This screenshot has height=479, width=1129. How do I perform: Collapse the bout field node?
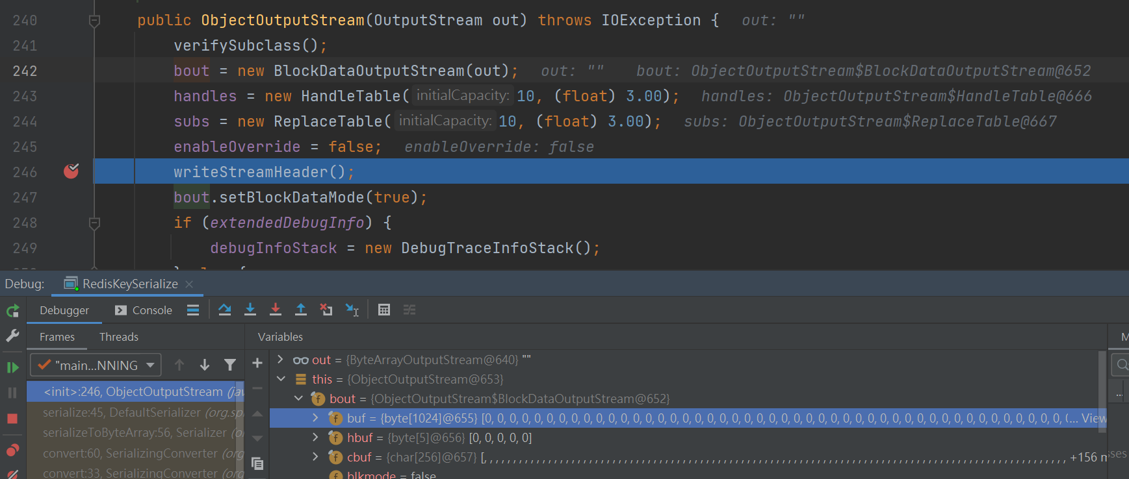click(x=298, y=398)
